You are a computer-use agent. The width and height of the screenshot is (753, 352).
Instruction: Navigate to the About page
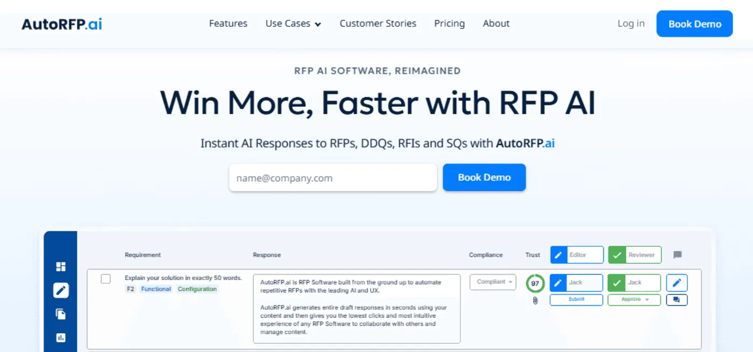point(496,24)
